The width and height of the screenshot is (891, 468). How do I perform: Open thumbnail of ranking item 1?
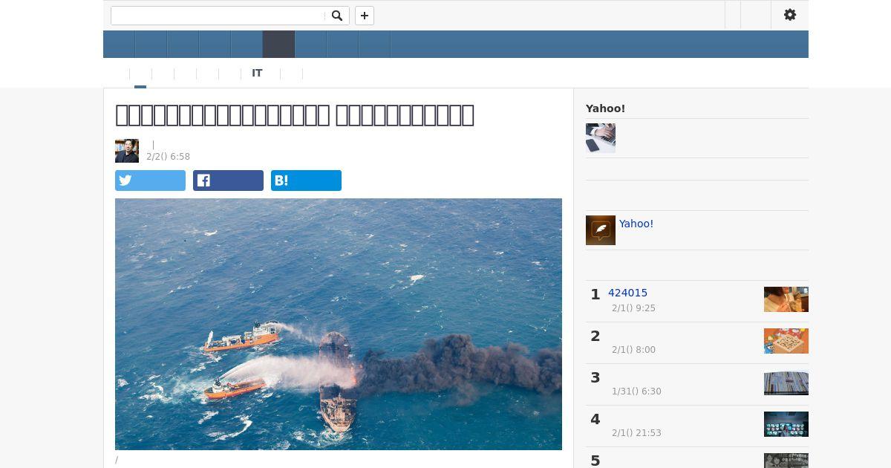click(x=786, y=299)
